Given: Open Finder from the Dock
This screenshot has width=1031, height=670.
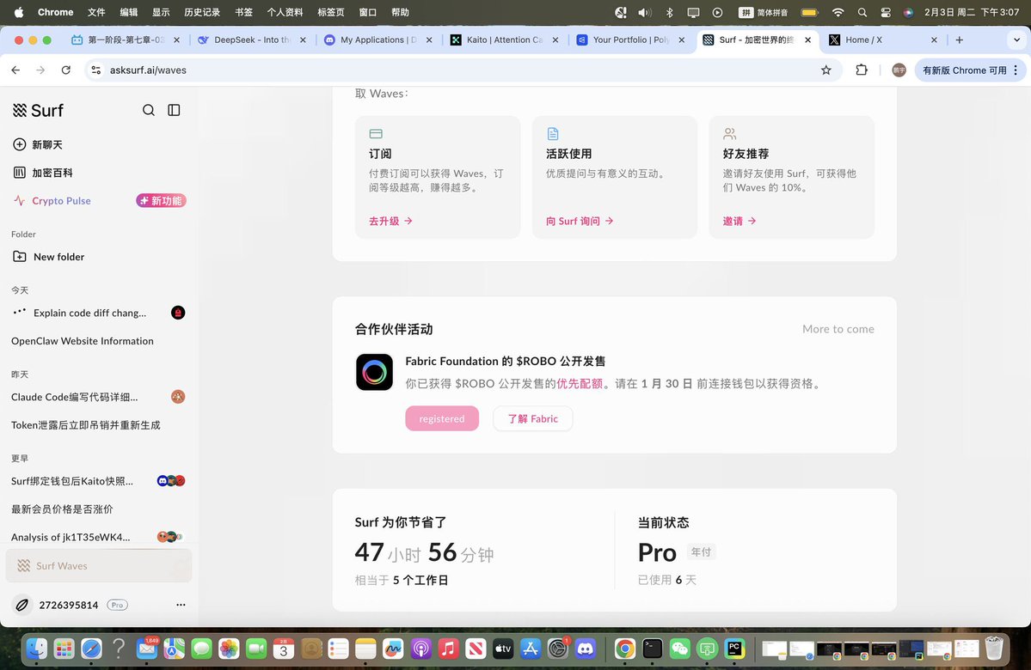Looking at the screenshot, I should (x=36, y=649).
